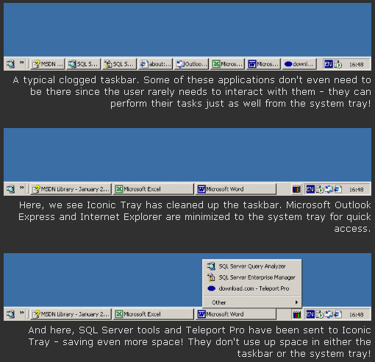Click the quick launch icon in bottom taskbar
The height and width of the screenshot is (362, 375).
(x=10, y=314)
